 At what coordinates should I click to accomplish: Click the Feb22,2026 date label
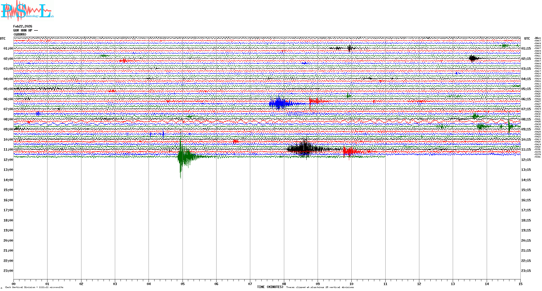click(23, 26)
